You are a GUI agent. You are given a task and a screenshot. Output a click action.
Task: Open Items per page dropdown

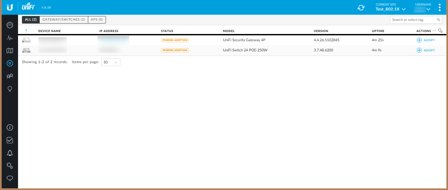(x=111, y=62)
